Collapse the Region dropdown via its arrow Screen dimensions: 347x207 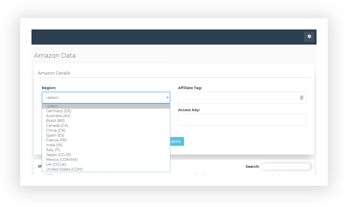tap(167, 98)
